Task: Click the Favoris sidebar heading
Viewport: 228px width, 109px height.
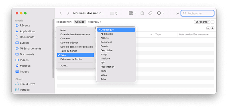Action: click(19, 21)
